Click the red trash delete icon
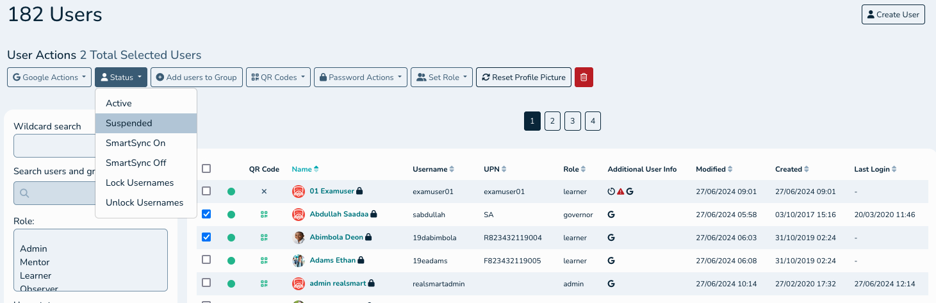Image resolution: width=936 pixels, height=303 pixels. (x=584, y=78)
